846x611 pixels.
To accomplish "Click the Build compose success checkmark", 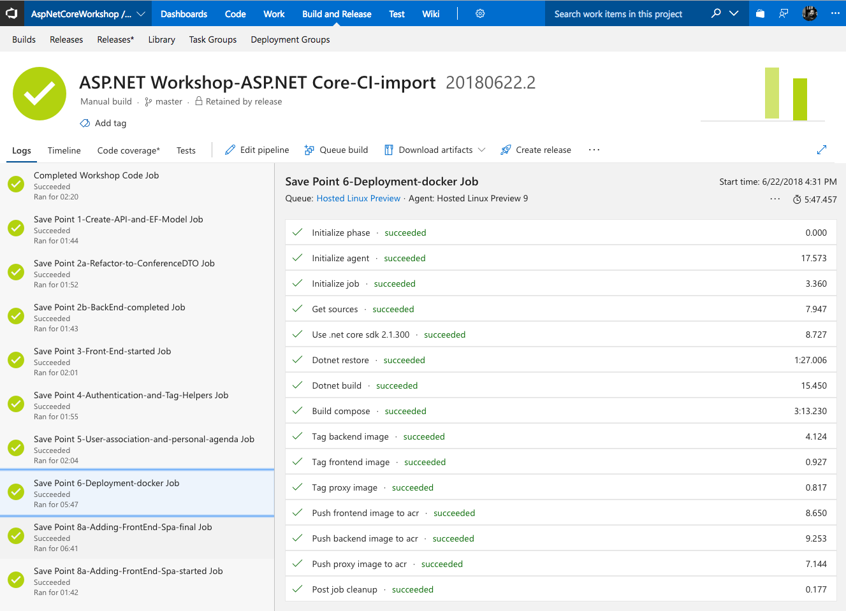I will pyautogui.click(x=297, y=410).
